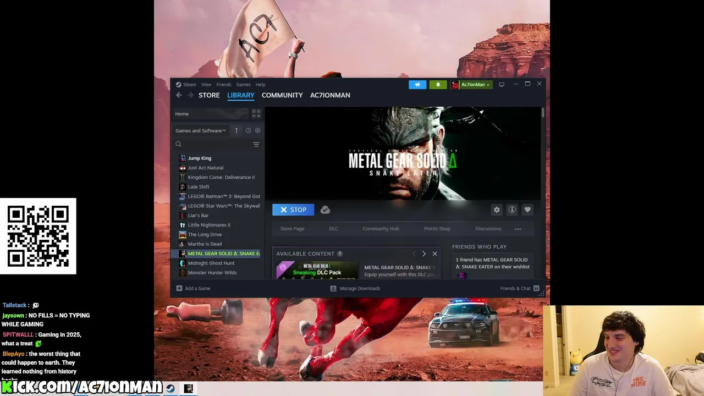This screenshot has height=396, width=704.
Task: Check the Steam Cloud status icon
Action: coord(325,210)
